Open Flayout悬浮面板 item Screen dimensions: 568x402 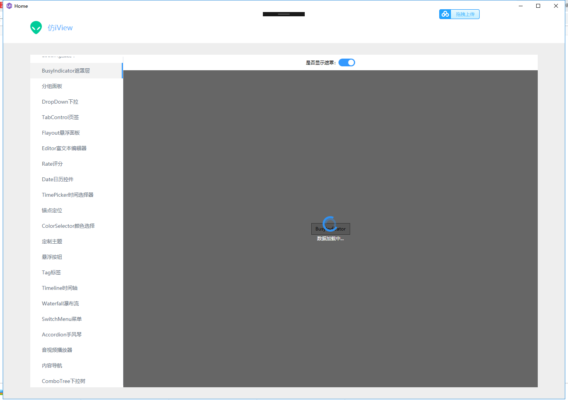pyautogui.click(x=76, y=133)
